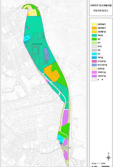Viewport: 113px width, 167px height.
Task: Select the cyan school parcel near the park's west edge
Action: tap(27, 38)
